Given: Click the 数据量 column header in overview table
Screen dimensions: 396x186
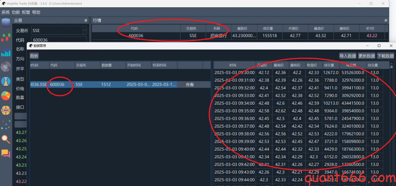Looking at the screenshot, I should (x=113, y=65).
